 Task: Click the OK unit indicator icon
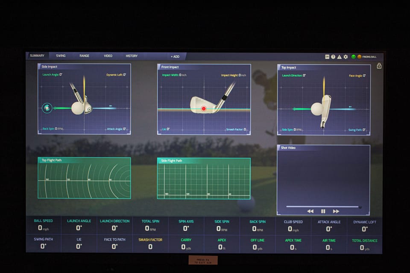click(x=327, y=57)
